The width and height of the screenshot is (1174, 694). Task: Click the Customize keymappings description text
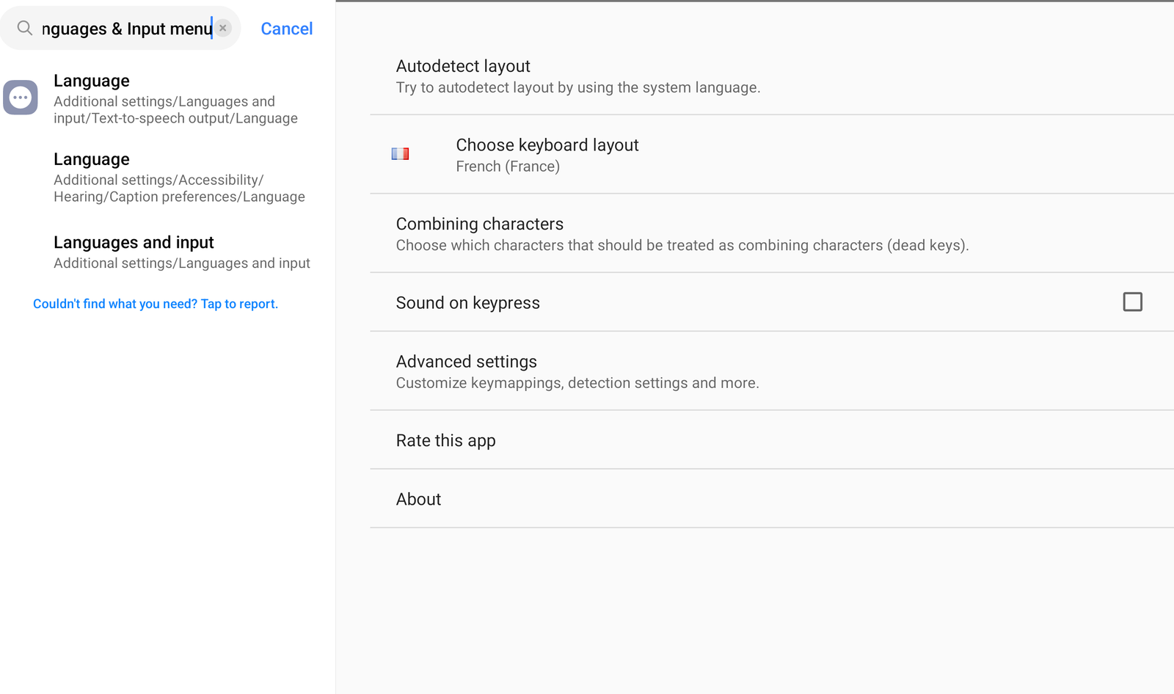(577, 383)
